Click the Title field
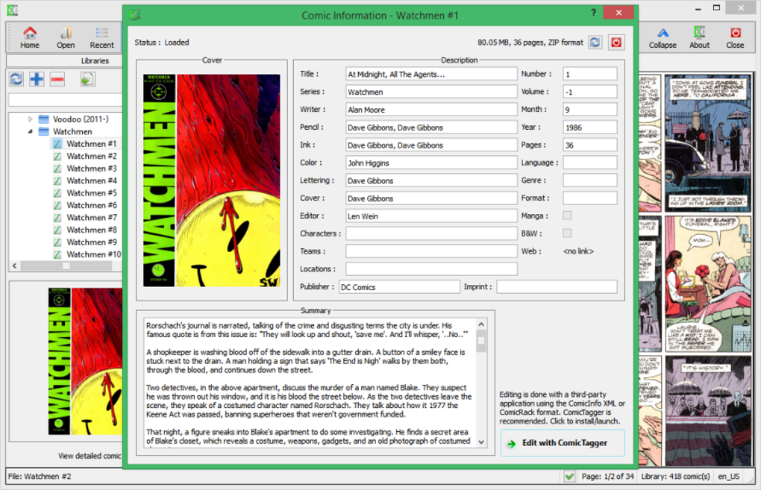 [431, 75]
